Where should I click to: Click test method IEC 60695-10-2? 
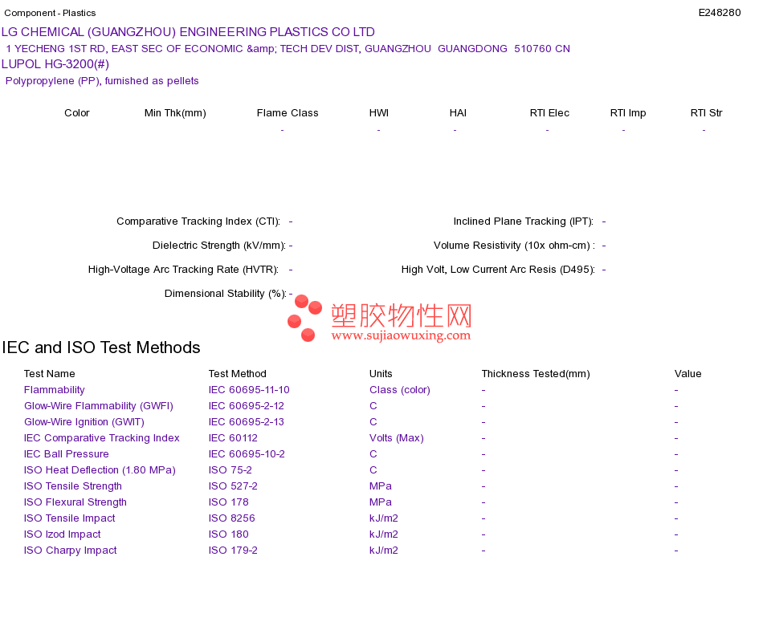point(247,454)
